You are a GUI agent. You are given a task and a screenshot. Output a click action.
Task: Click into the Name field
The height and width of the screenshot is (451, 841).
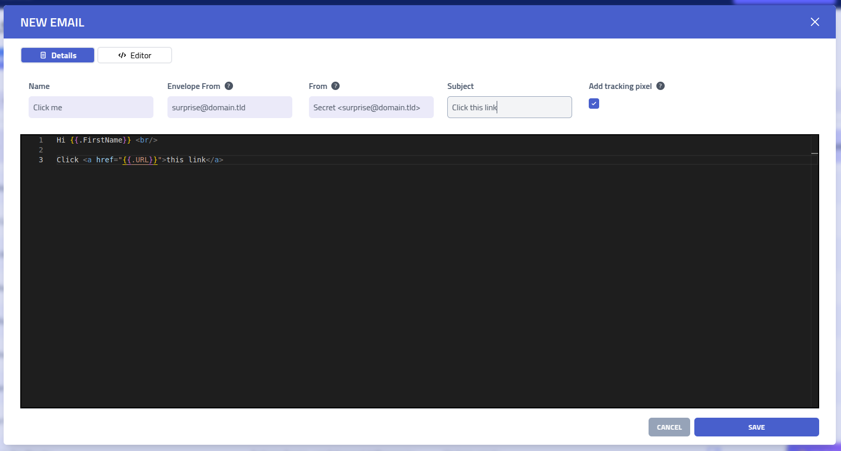click(91, 107)
